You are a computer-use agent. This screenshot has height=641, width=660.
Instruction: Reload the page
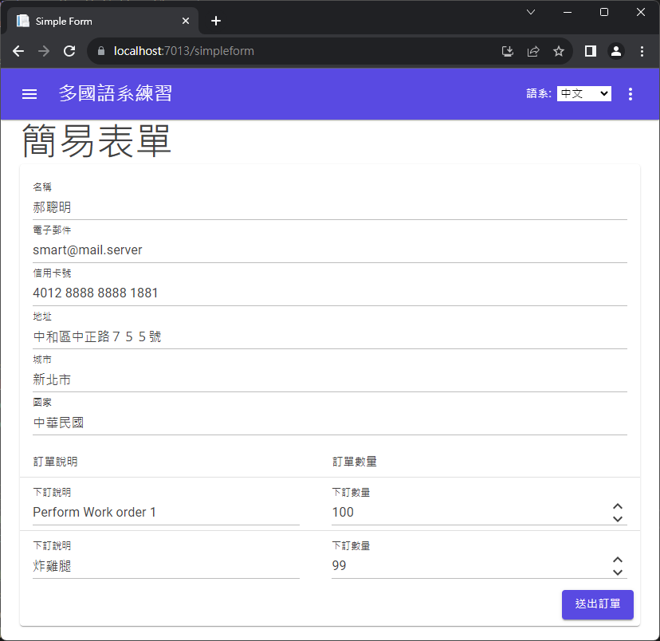(x=69, y=51)
